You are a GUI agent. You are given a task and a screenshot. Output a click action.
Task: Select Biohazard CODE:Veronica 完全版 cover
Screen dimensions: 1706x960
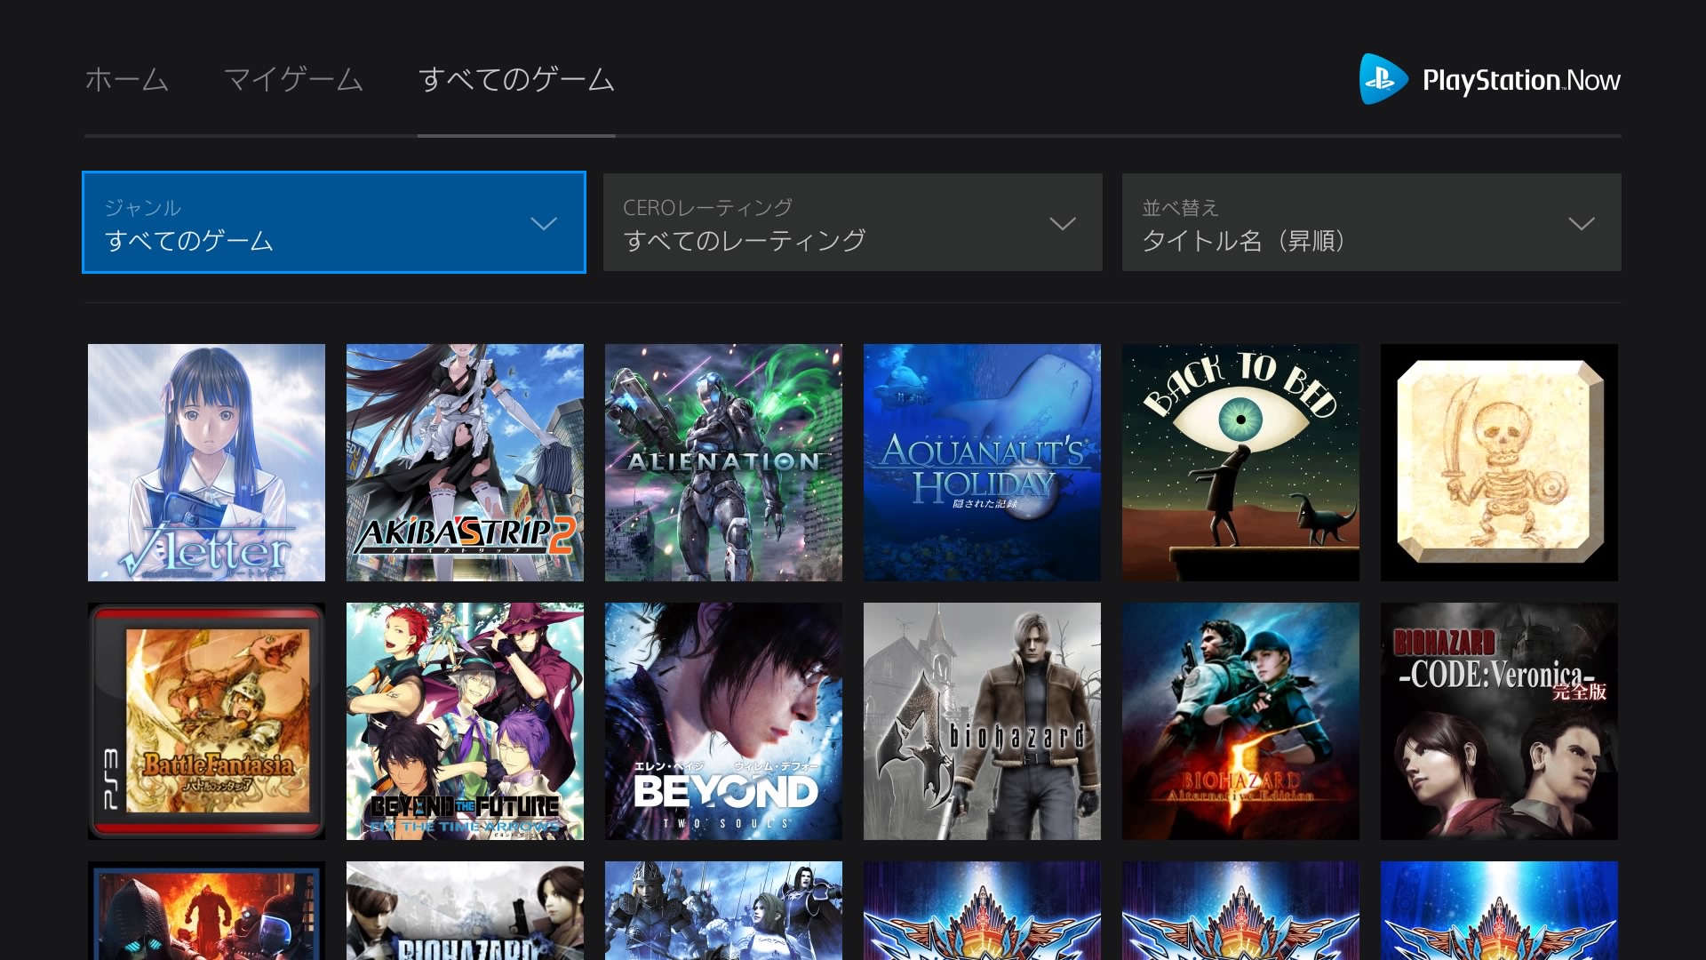pos(1499,721)
